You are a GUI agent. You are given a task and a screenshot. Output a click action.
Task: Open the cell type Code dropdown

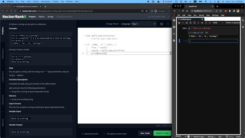pos(218,23)
